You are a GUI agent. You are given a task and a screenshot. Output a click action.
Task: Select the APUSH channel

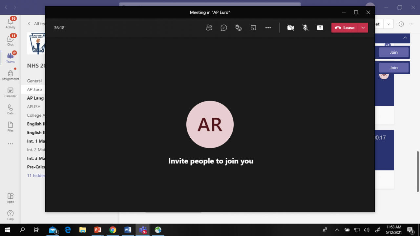(34, 107)
